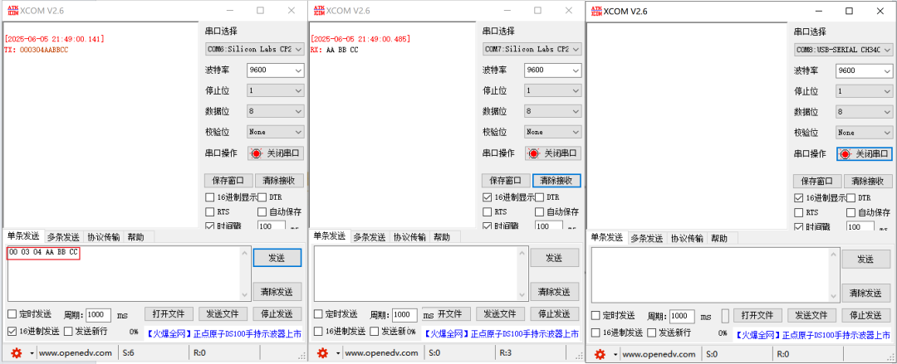Click 停止发送 in the COM7 window
This screenshot has height=364, width=897.
pyautogui.click(x=554, y=314)
